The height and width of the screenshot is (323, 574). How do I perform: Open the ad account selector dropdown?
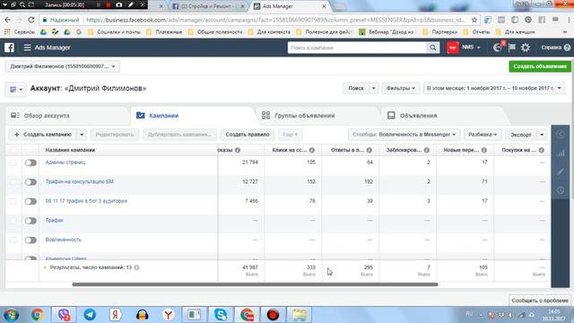[62, 66]
